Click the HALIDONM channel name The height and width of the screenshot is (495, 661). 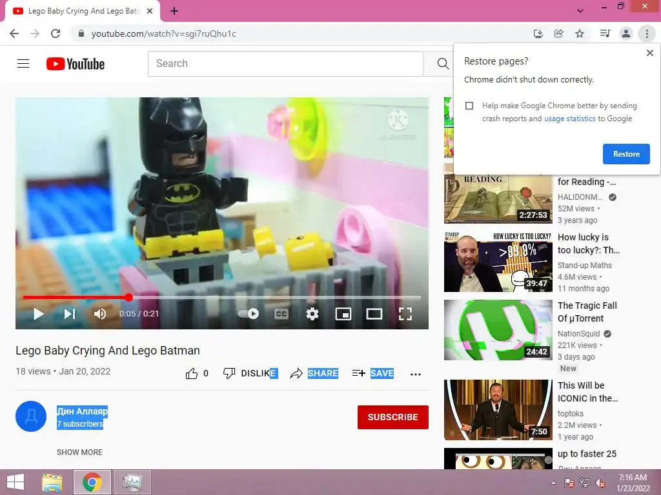click(580, 197)
